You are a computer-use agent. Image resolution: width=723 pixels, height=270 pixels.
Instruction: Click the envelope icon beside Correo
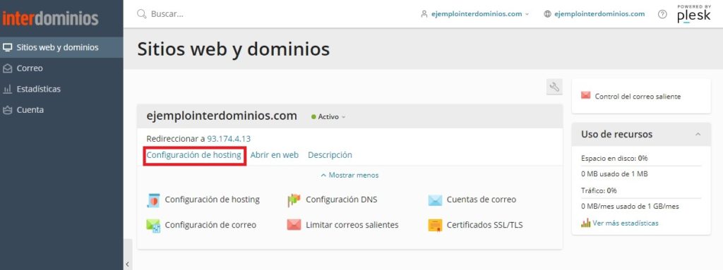click(7, 68)
